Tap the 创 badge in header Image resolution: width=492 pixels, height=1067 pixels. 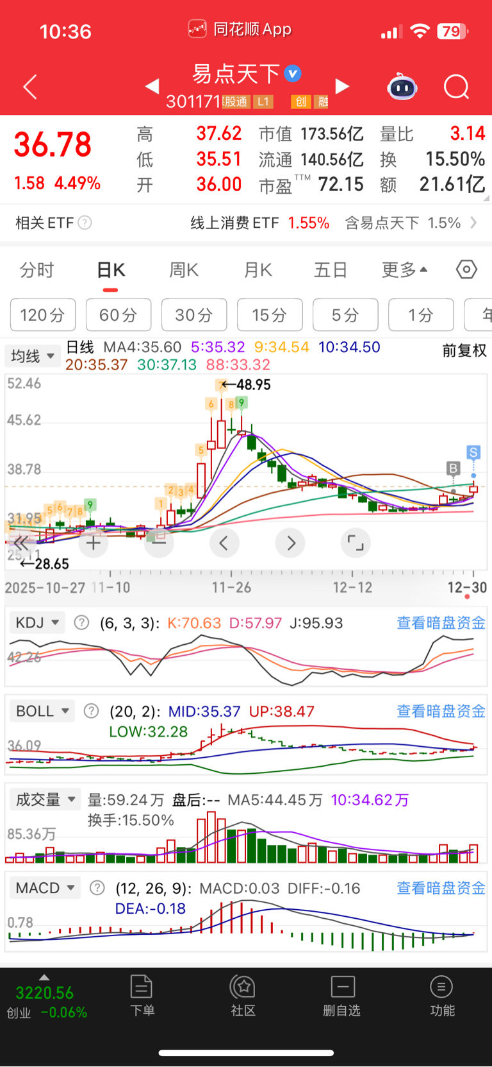tap(300, 101)
